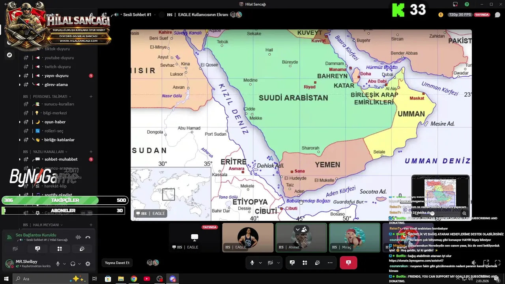Open microphone dropdown arrow in call controls
Image resolution: width=505 pixels, height=284 pixels.
(x=260, y=263)
